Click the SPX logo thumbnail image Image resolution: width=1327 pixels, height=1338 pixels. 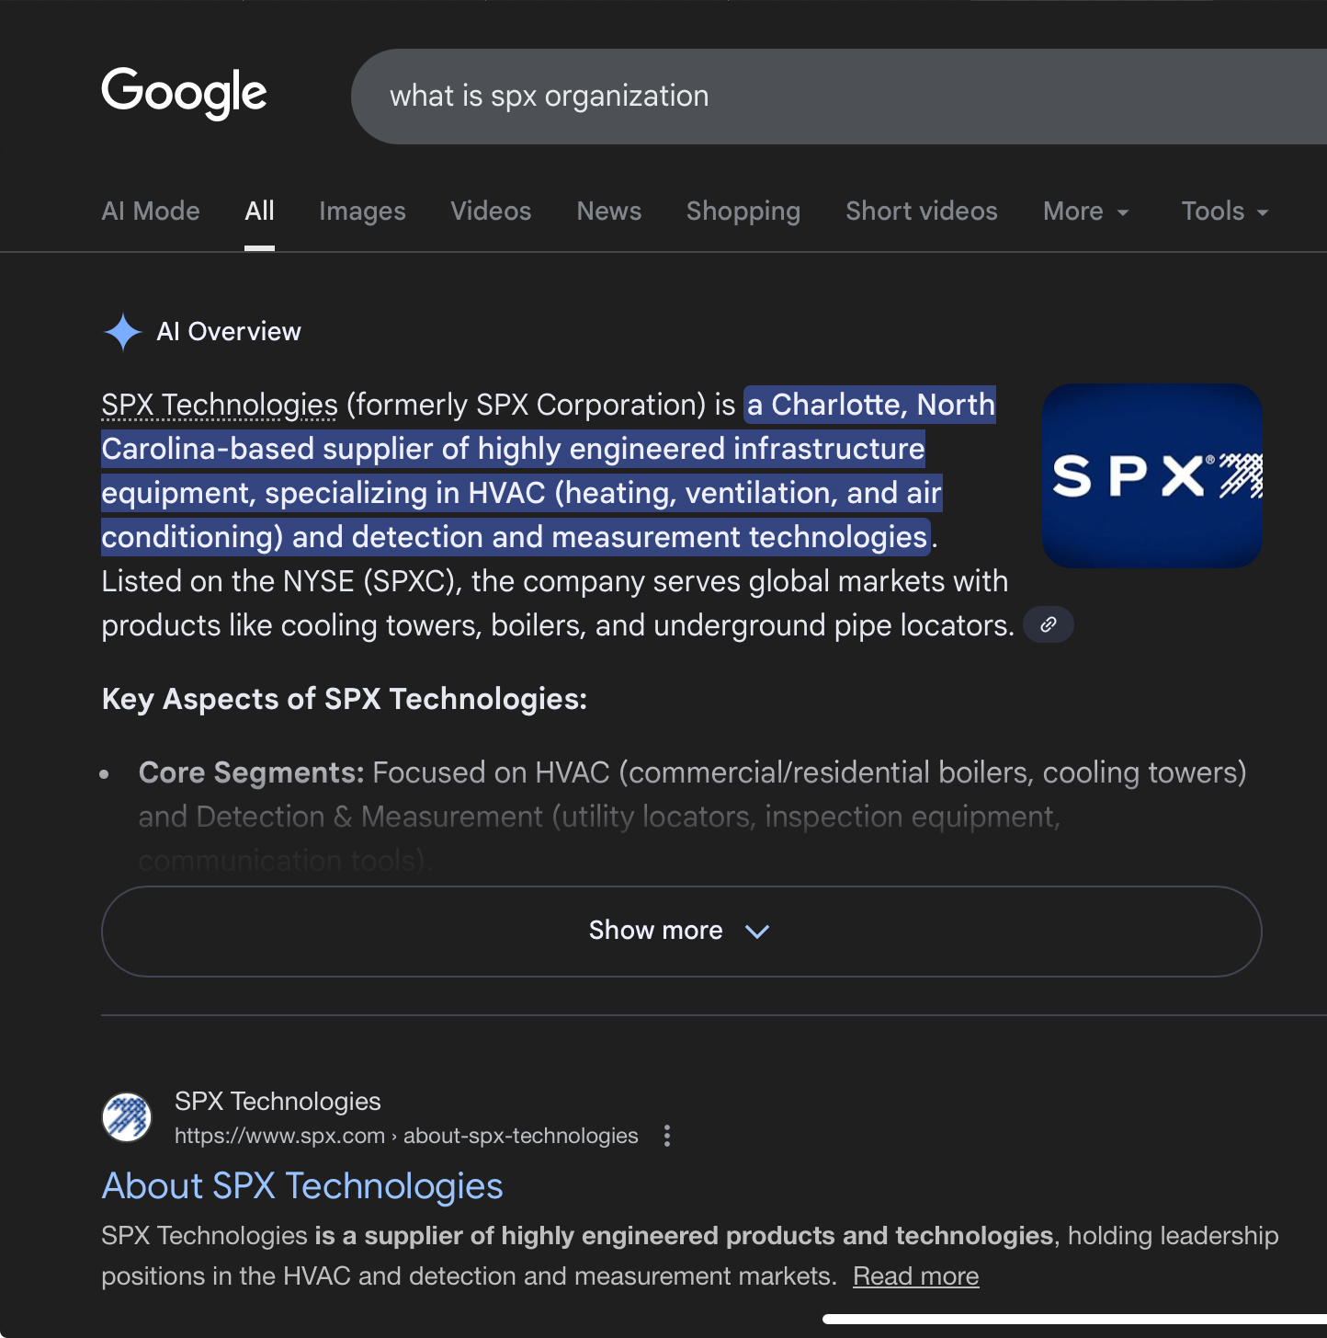click(x=1152, y=475)
